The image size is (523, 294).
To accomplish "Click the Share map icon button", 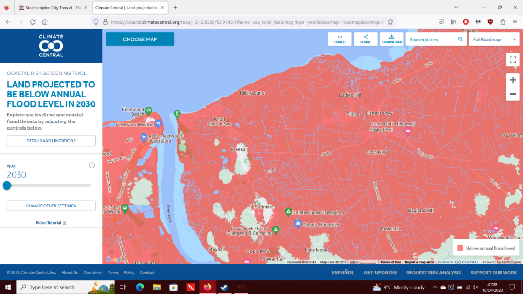I will coord(365,39).
